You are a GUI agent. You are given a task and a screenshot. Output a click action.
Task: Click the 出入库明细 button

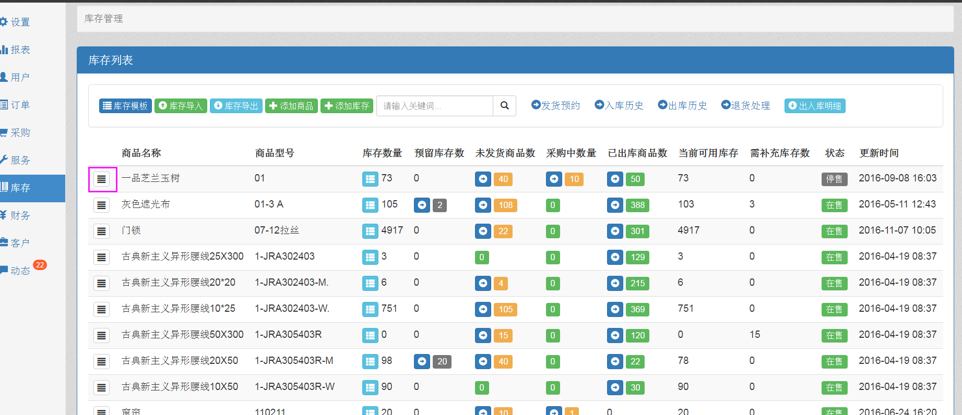click(815, 106)
